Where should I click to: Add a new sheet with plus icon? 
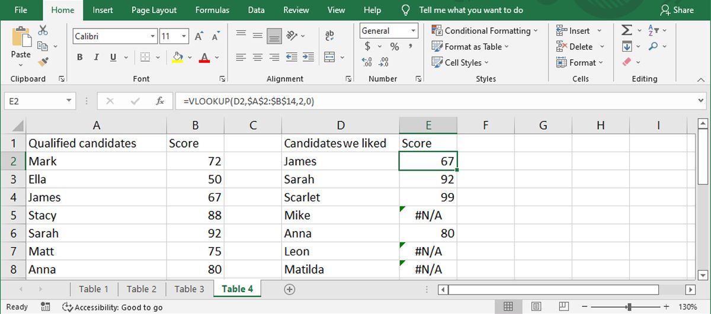coord(289,289)
